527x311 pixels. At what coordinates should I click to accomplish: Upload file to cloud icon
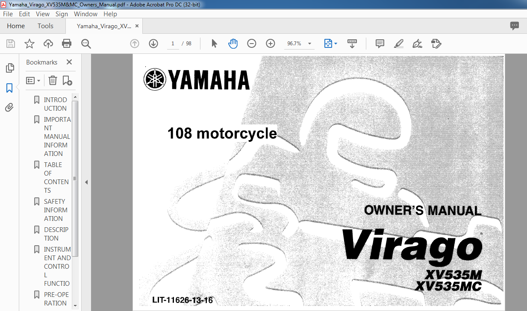click(x=48, y=44)
